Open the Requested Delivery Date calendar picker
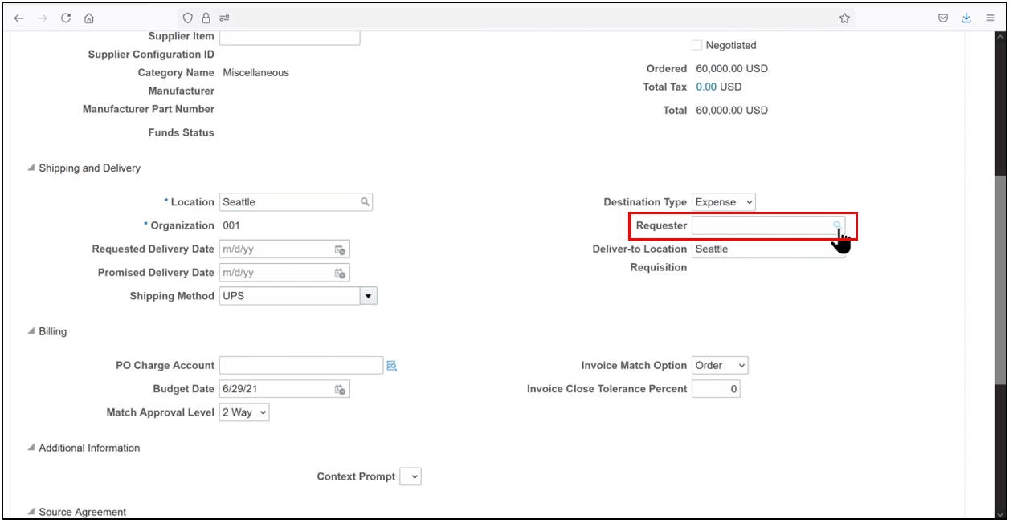Viewport: 1009px width, 523px height. (x=340, y=249)
